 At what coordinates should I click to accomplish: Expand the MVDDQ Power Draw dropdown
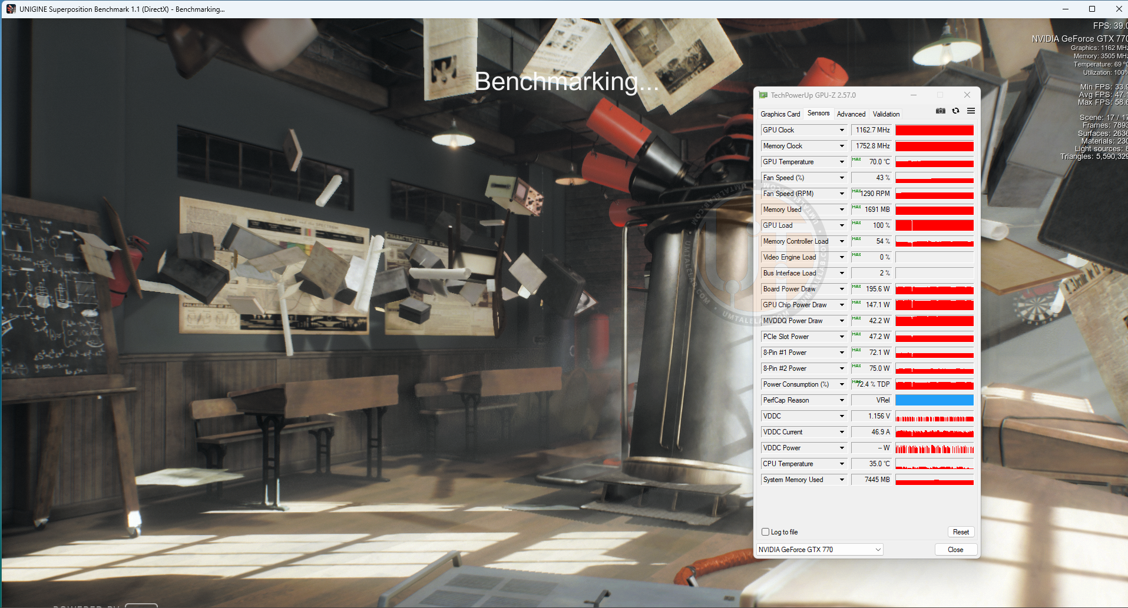point(842,321)
